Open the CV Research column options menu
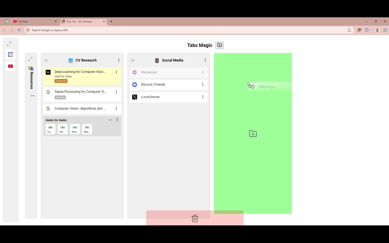 [119, 60]
